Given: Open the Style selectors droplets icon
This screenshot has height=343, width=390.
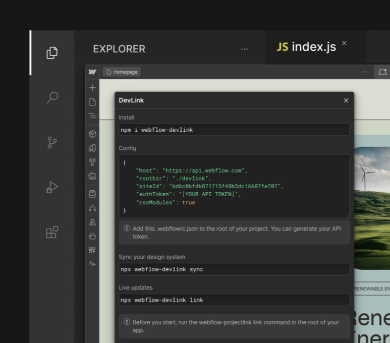Looking at the screenshot, I should (92, 162).
